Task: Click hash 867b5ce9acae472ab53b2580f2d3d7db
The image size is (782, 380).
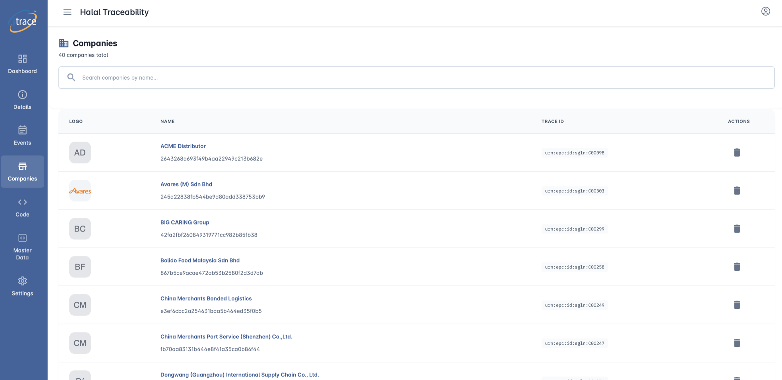Action: [212, 273]
